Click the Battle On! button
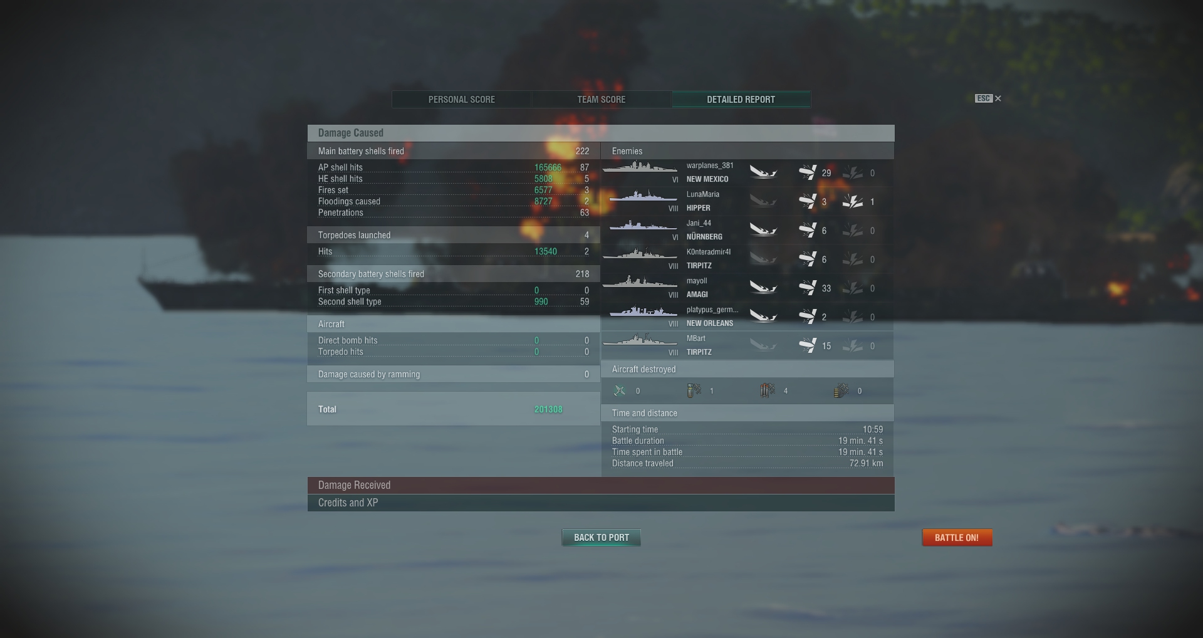Image resolution: width=1203 pixels, height=638 pixels. tap(957, 538)
